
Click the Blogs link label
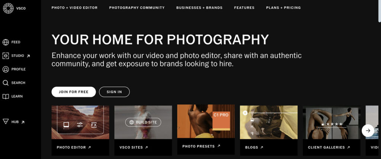click(x=252, y=147)
